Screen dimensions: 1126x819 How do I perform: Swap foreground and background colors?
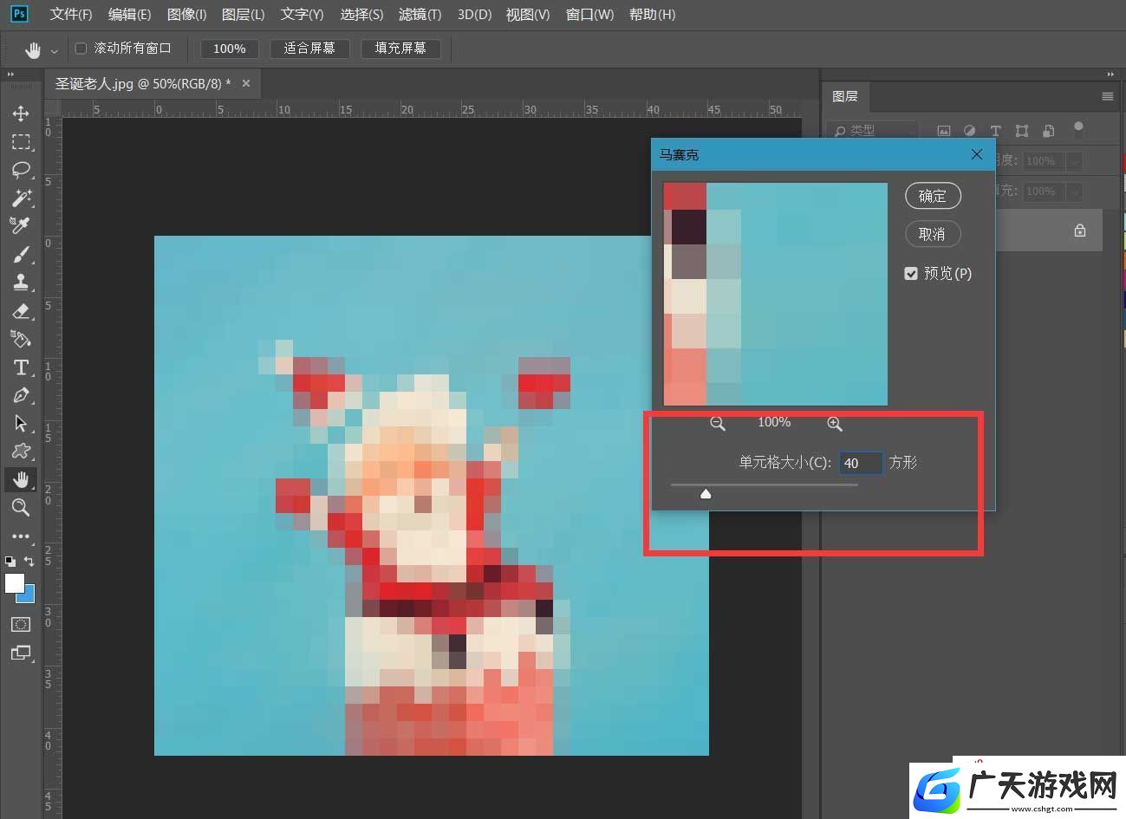coord(29,562)
